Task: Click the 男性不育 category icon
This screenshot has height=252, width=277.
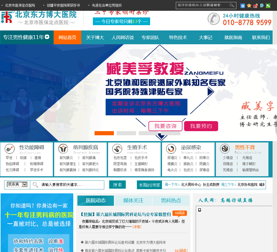Action: point(225,149)
